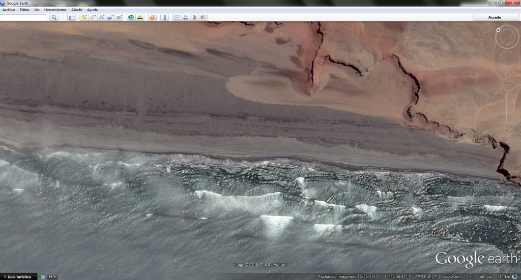The image size is (521, 280).
Task: Click the alt. ojo 1.14 km readout
Action: (495, 276)
